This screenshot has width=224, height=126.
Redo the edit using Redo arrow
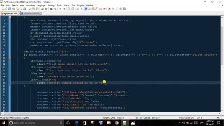[46, 9]
